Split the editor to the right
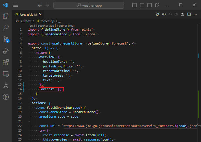The image size is (201, 142). (x=189, y=14)
